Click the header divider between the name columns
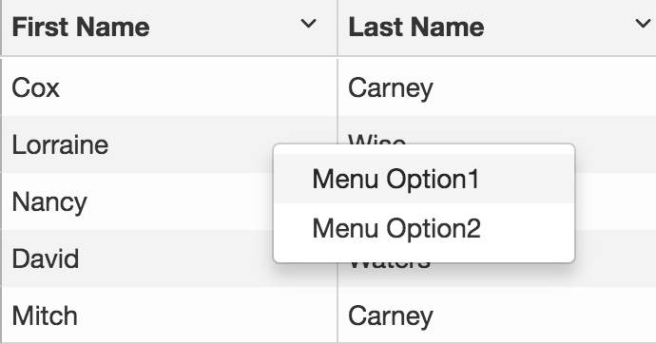656x344 pixels. tap(338, 28)
